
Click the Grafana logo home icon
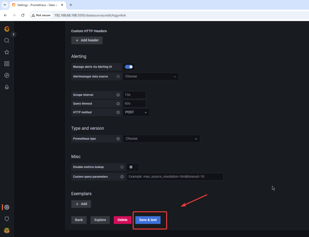tap(7, 29)
